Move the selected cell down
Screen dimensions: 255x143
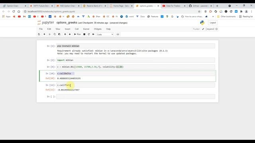click(70, 35)
